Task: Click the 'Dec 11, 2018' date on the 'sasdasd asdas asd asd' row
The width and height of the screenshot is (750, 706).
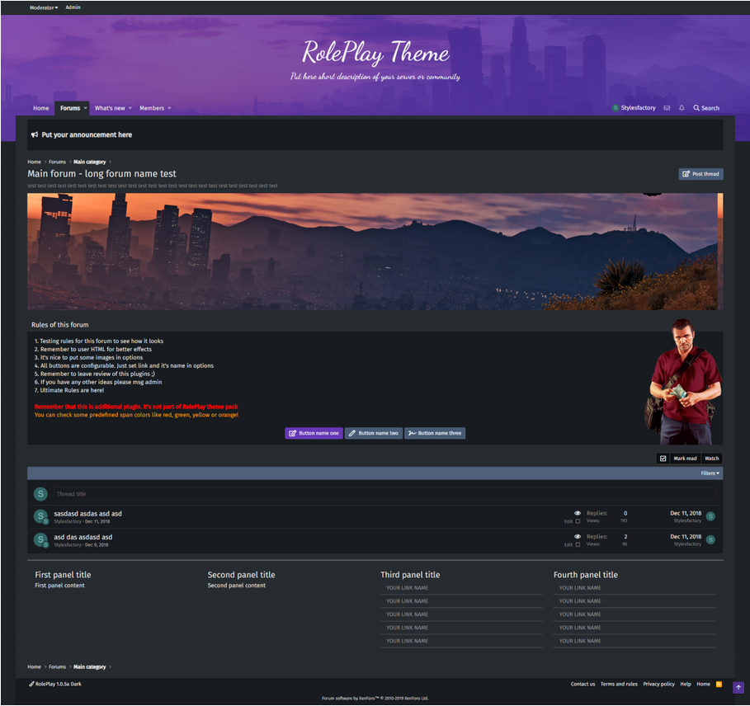Action: coord(686,513)
